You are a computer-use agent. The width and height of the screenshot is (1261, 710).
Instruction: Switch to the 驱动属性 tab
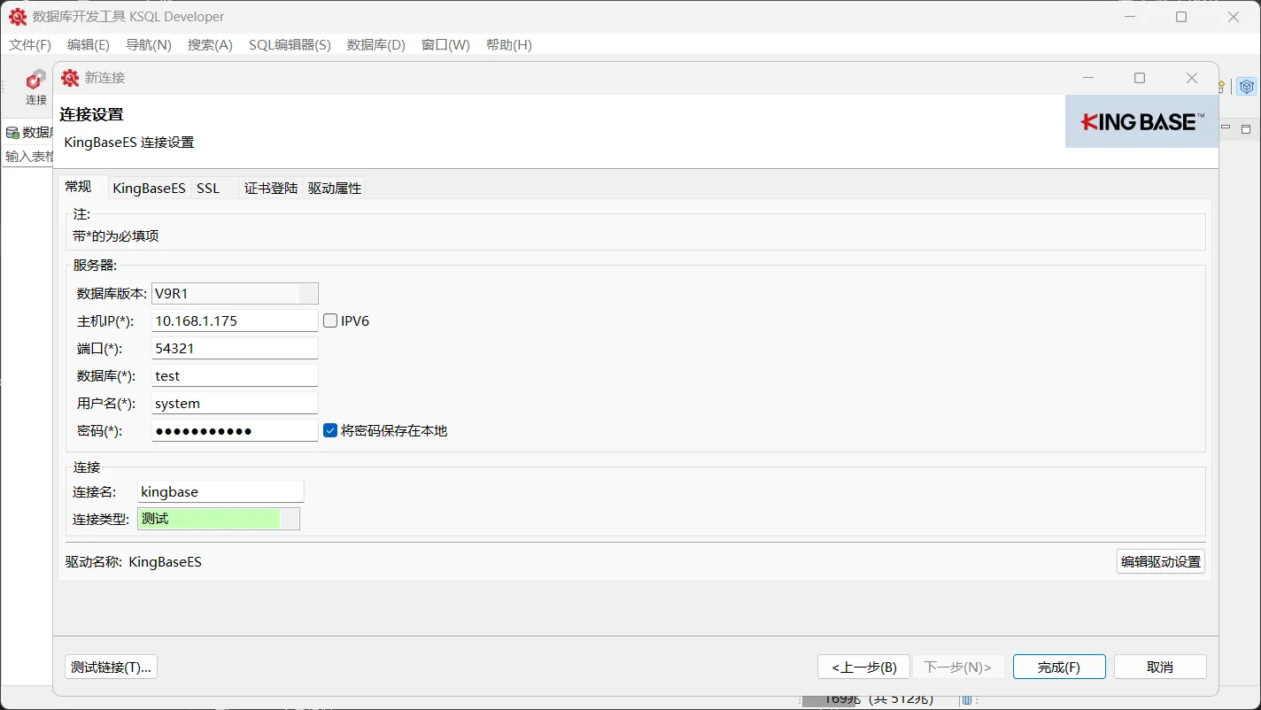coord(334,188)
